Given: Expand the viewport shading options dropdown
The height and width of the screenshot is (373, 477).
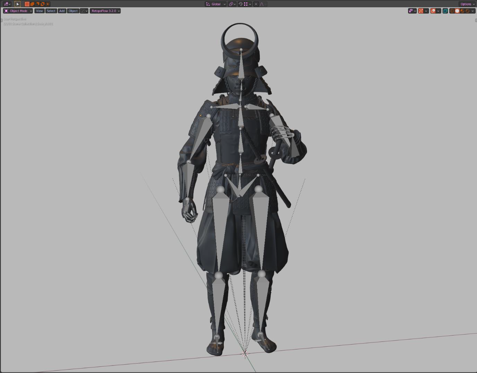Looking at the screenshot, I should [473, 11].
